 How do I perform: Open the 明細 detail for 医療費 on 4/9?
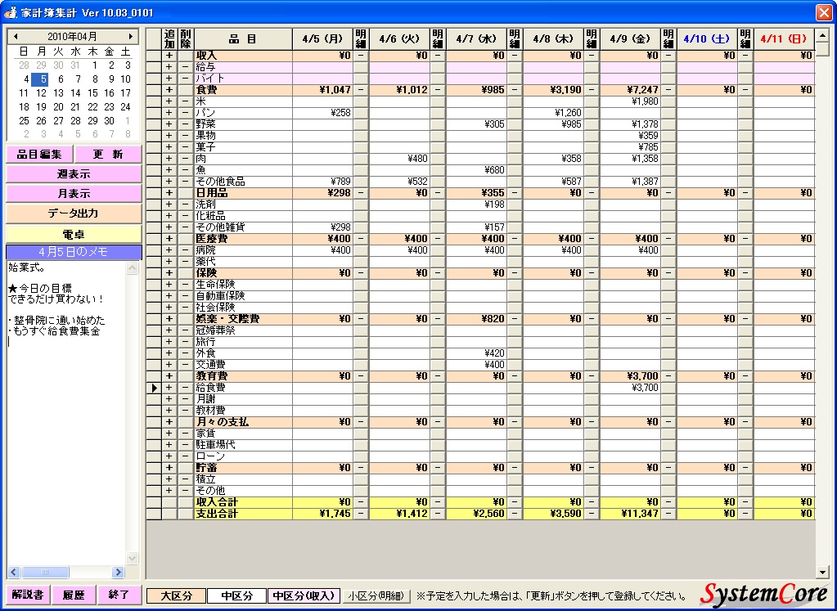point(668,239)
